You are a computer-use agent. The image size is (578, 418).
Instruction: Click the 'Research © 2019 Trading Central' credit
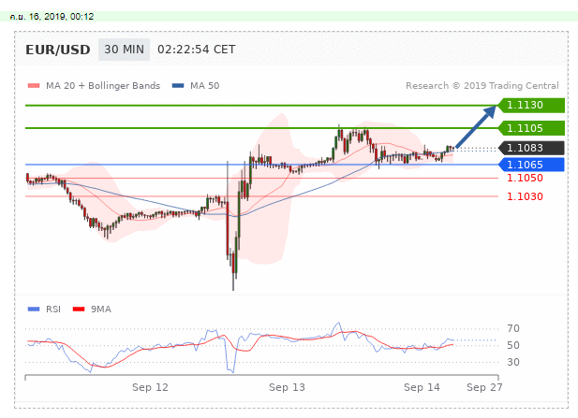482,86
